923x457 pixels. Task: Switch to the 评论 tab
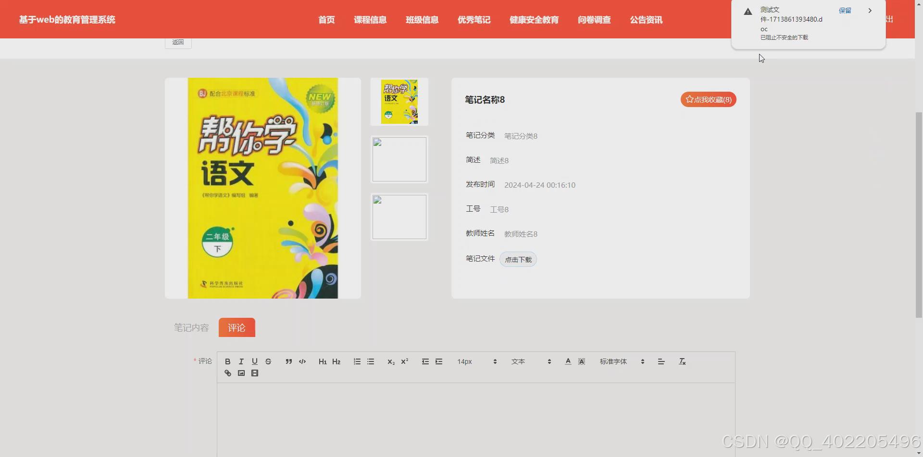237,327
